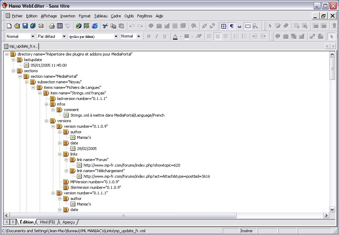Click the Print icon
Screen dimensions: 339x235
coord(52,26)
